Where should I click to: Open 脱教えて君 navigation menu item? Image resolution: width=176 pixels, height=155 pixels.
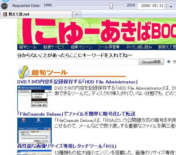(x=167, y=47)
